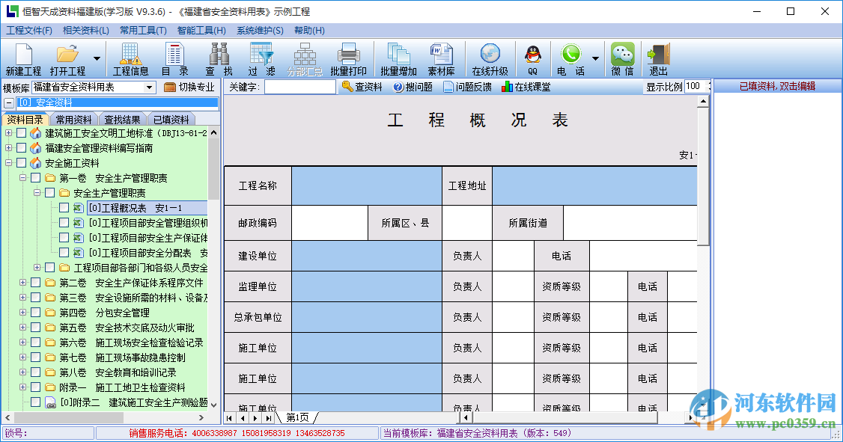Collapse the 安全生产管理职责 folder
The width and height of the screenshot is (843, 442).
pyautogui.click(x=35, y=192)
